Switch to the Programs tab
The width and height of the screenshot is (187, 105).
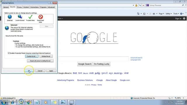(43, 7)
